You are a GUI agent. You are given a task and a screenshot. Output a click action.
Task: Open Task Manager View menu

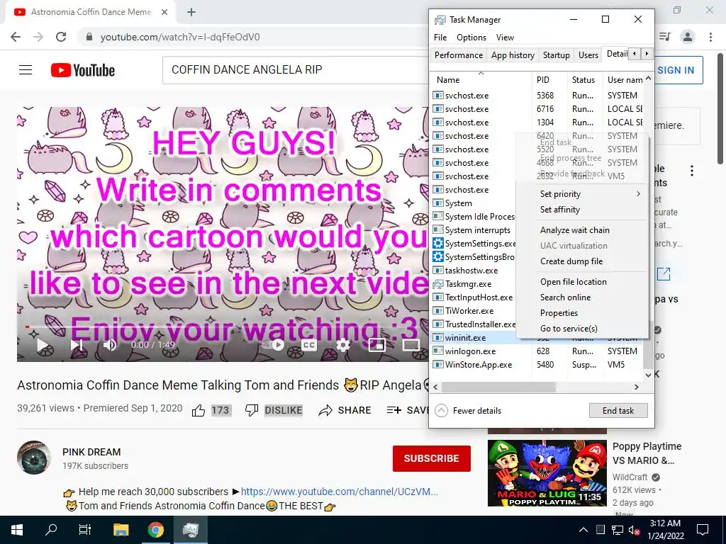(x=505, y=38)
